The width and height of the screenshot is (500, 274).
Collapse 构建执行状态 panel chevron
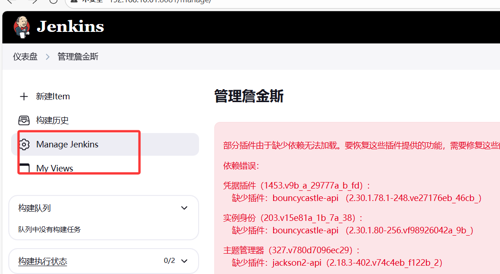(x=184, y=261)
